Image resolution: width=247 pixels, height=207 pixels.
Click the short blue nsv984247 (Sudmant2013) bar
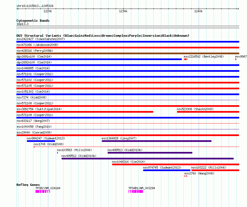pyautogui.click(x=41, y=141)
